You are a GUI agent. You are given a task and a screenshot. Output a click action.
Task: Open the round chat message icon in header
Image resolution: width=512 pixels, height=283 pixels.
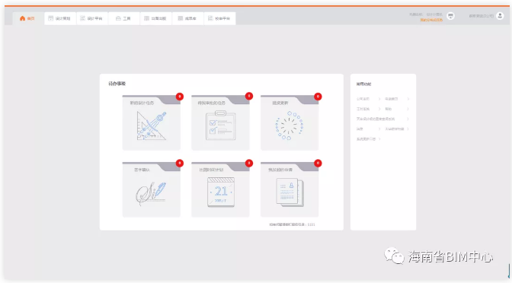tap(450, 16)
